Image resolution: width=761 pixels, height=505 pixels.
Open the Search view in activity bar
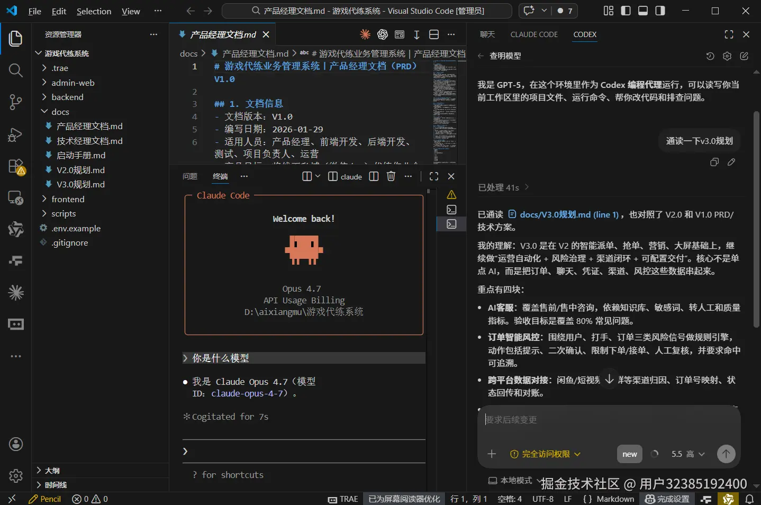pyautogui.click(x=16, y=70)
